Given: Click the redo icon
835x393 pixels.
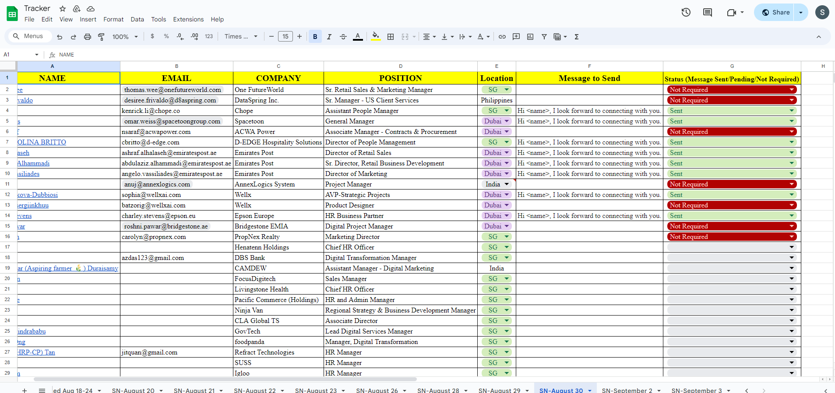Looking at the screenshot, I should (x=74, y=37).
